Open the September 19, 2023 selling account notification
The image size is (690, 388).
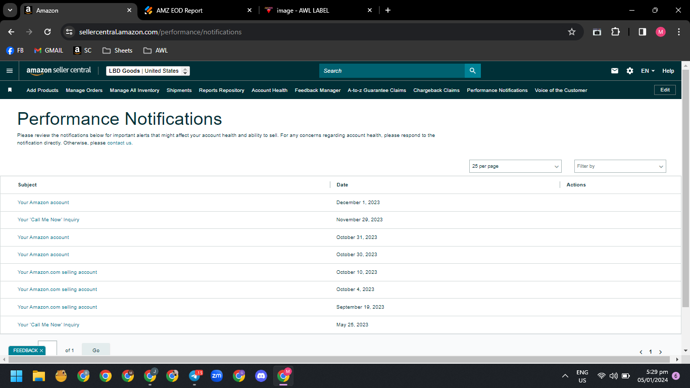click(x=57, y=307)
